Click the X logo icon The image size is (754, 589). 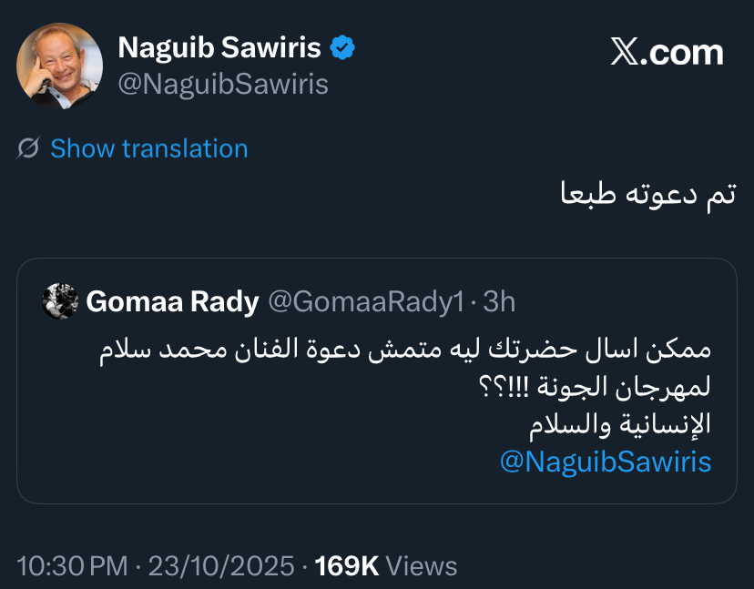pos(624,53)
